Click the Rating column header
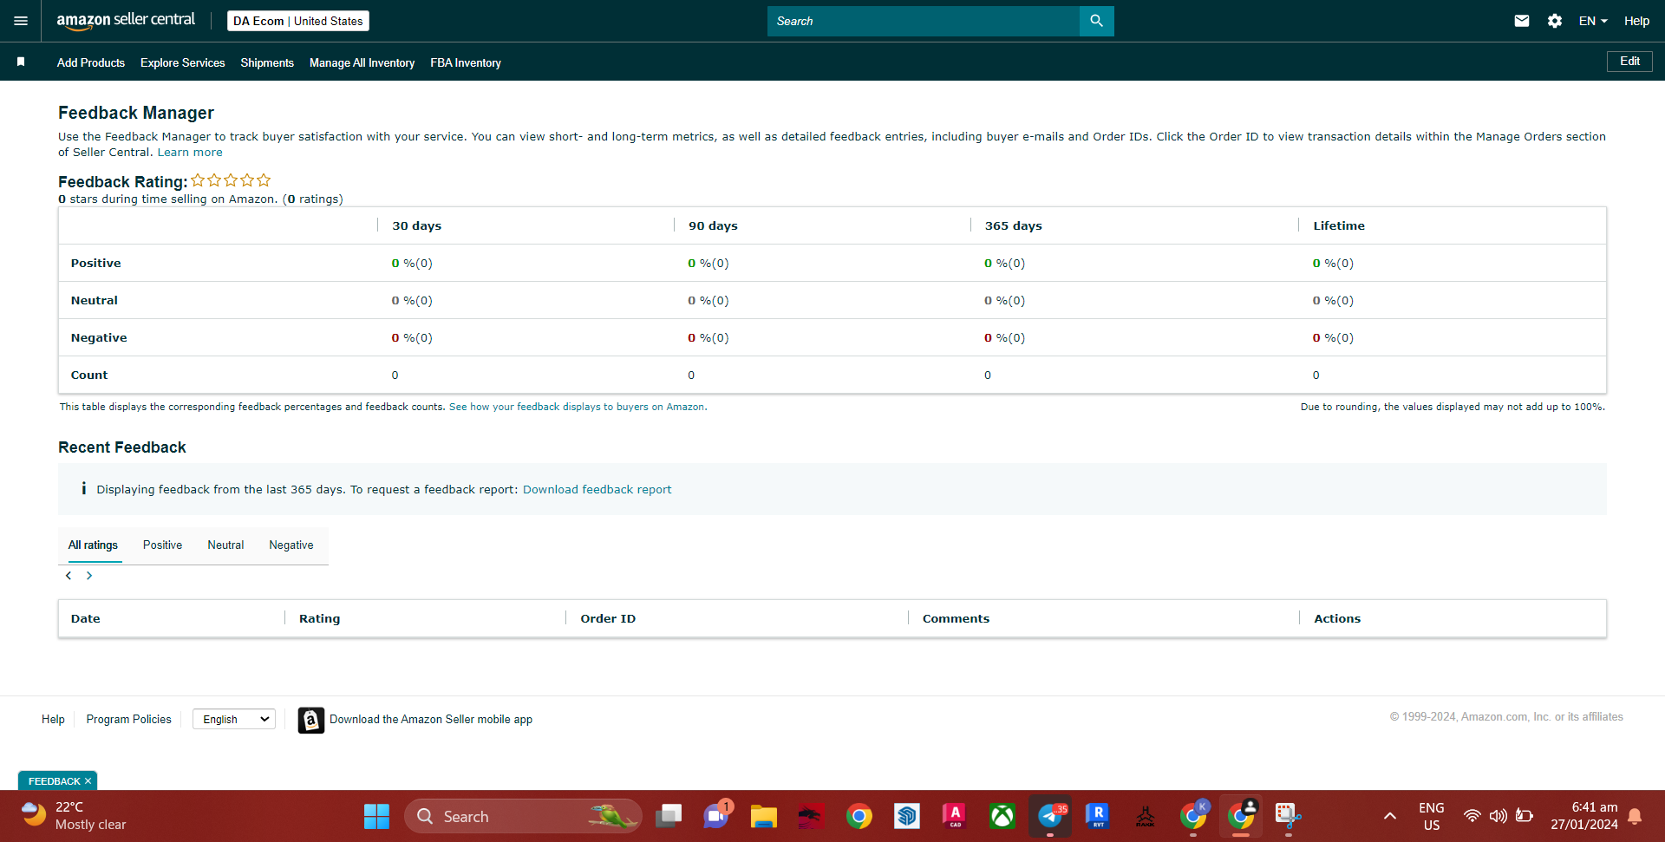 coord(319,618)
